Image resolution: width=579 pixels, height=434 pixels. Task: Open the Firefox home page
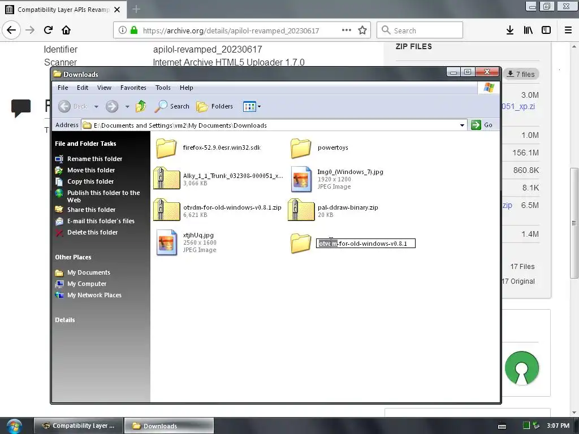click(x=66, y=31)
